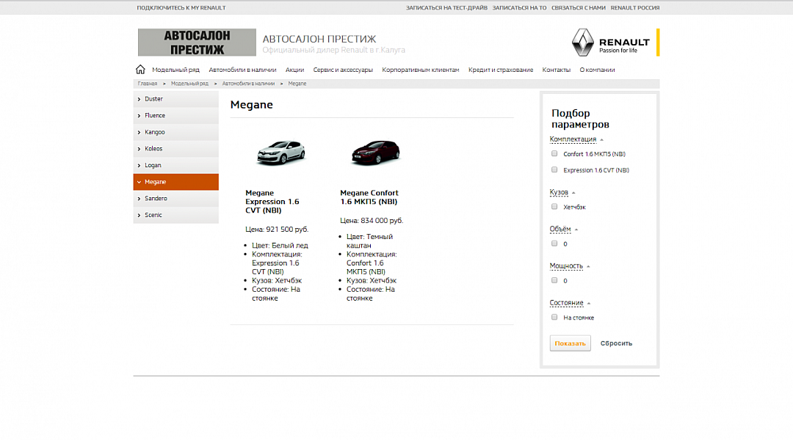Click the Автосалон Престиж logo banner
This screenshot has height=440, width=793.
pos(197,43)
